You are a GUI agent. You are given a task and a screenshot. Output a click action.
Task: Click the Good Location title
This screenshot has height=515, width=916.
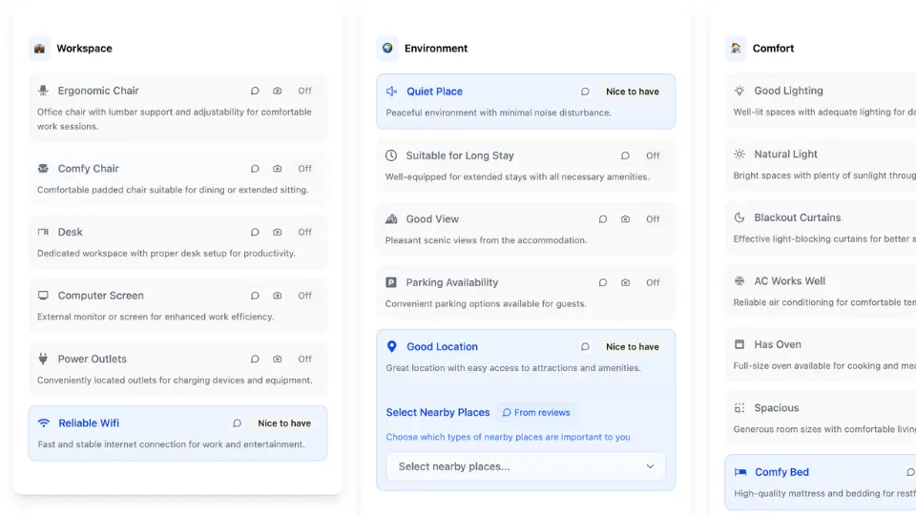442,346
